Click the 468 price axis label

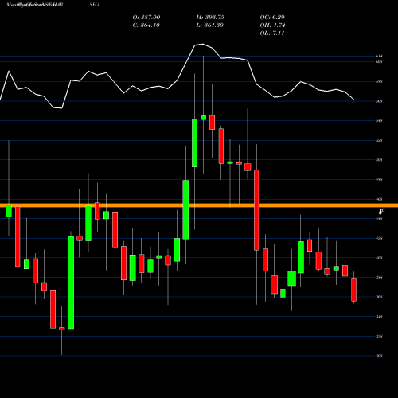[379, 199]
